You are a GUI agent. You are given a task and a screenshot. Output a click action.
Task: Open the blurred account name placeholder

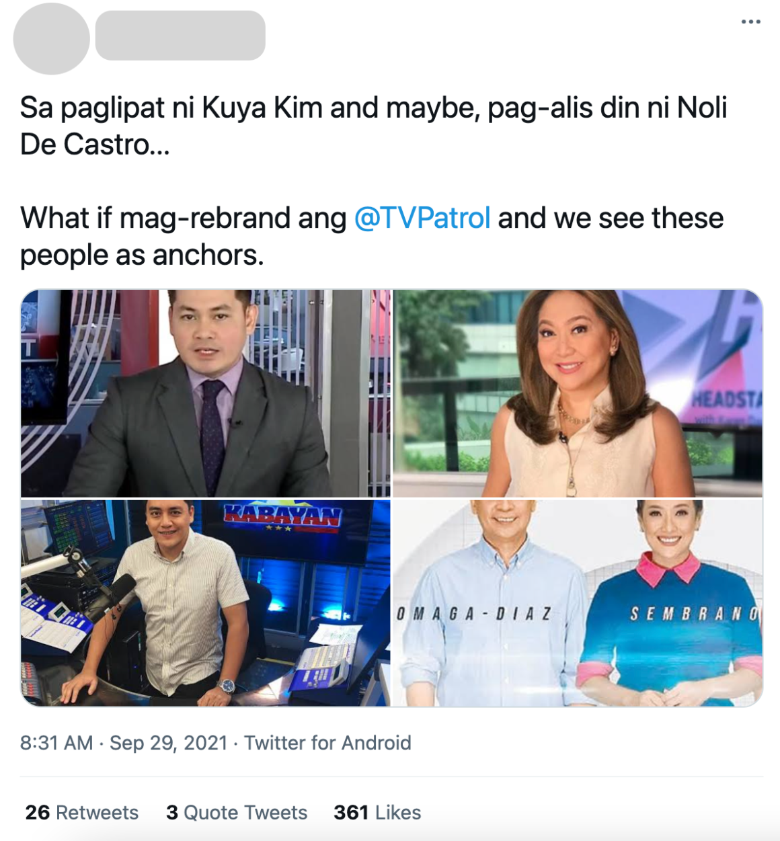click(x=180, y=36)
